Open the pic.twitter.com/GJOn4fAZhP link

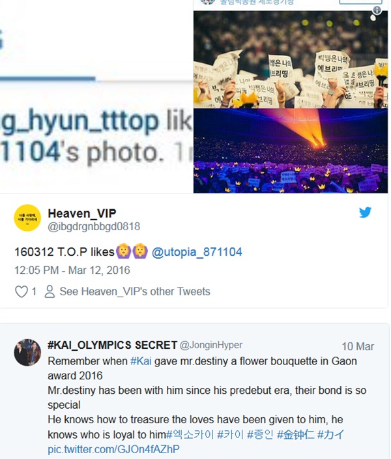point(113,449)
